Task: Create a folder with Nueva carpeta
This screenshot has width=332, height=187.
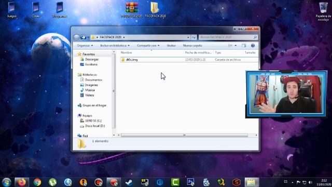Action: click(192, 46)
